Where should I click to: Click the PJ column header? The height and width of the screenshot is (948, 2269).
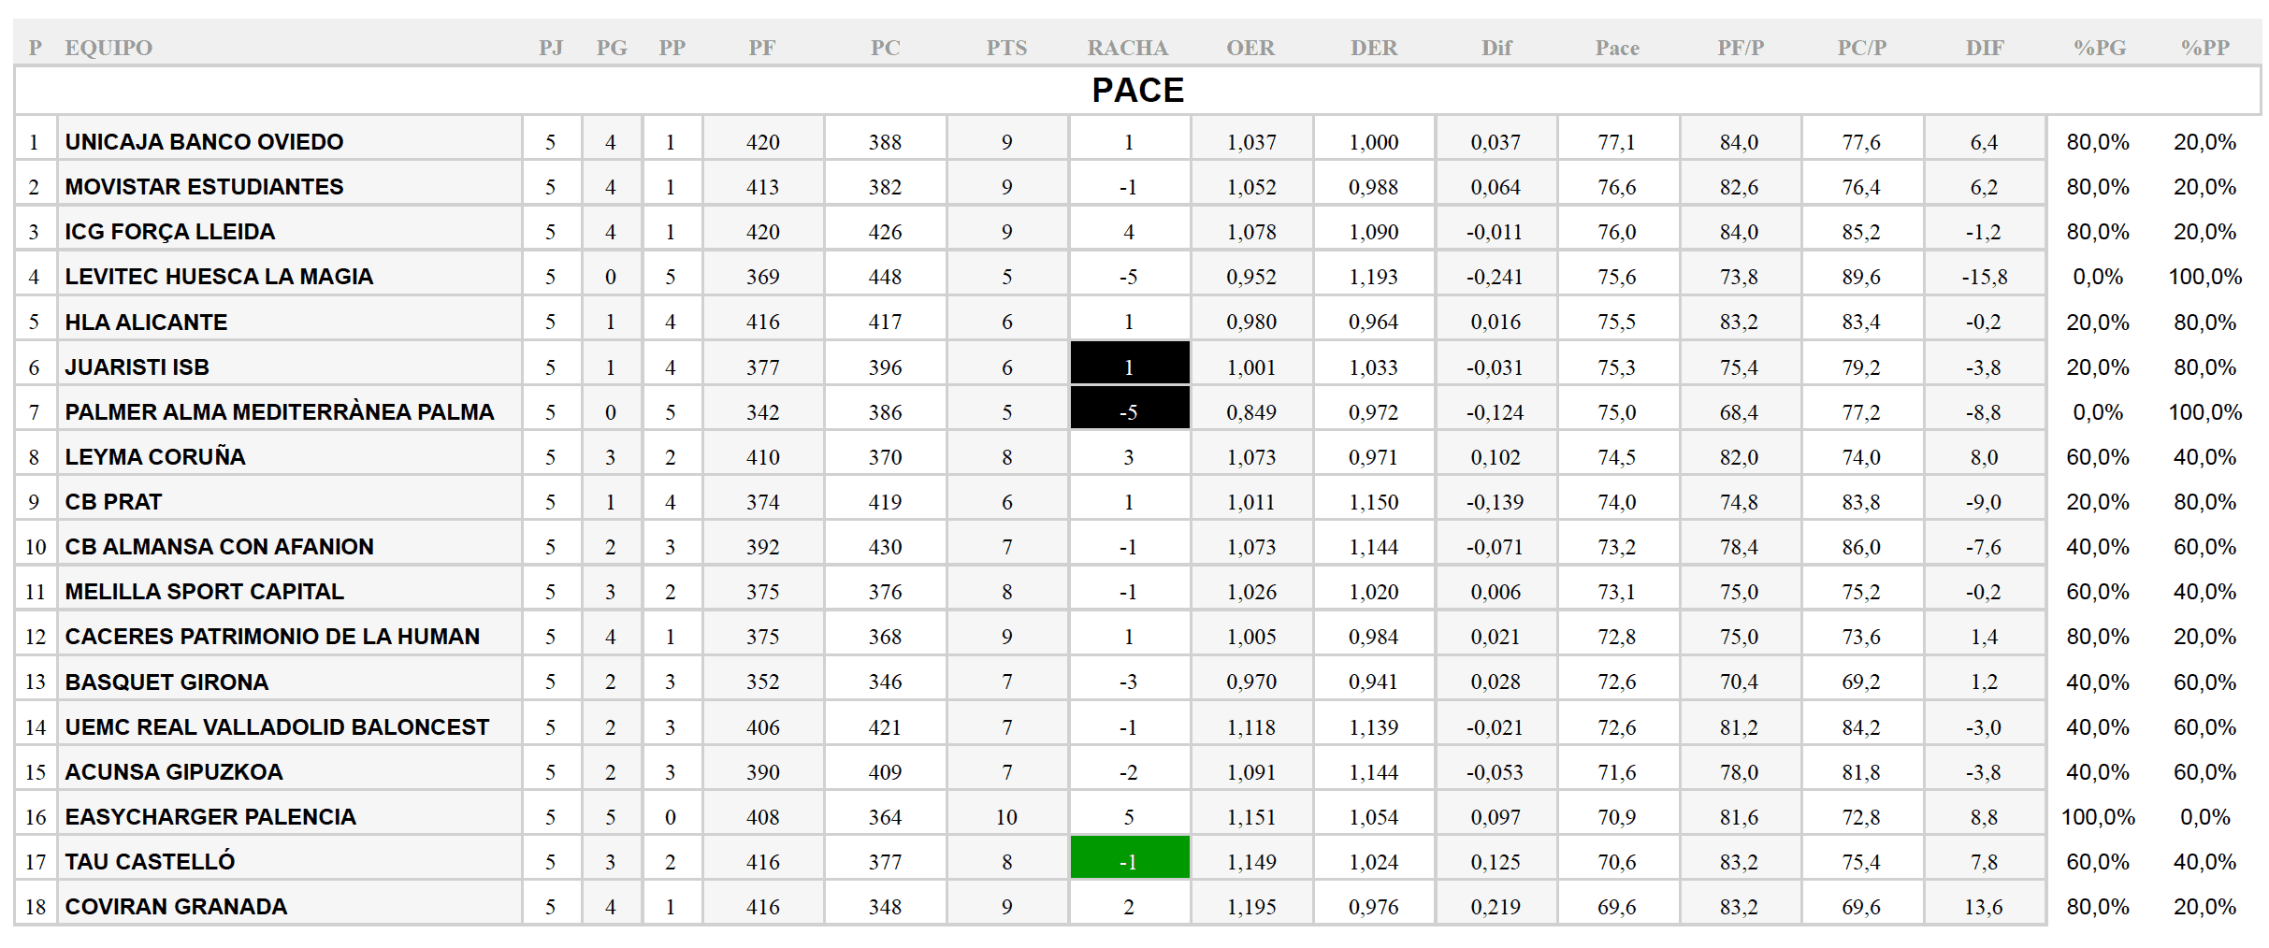[x=551, y=48]
